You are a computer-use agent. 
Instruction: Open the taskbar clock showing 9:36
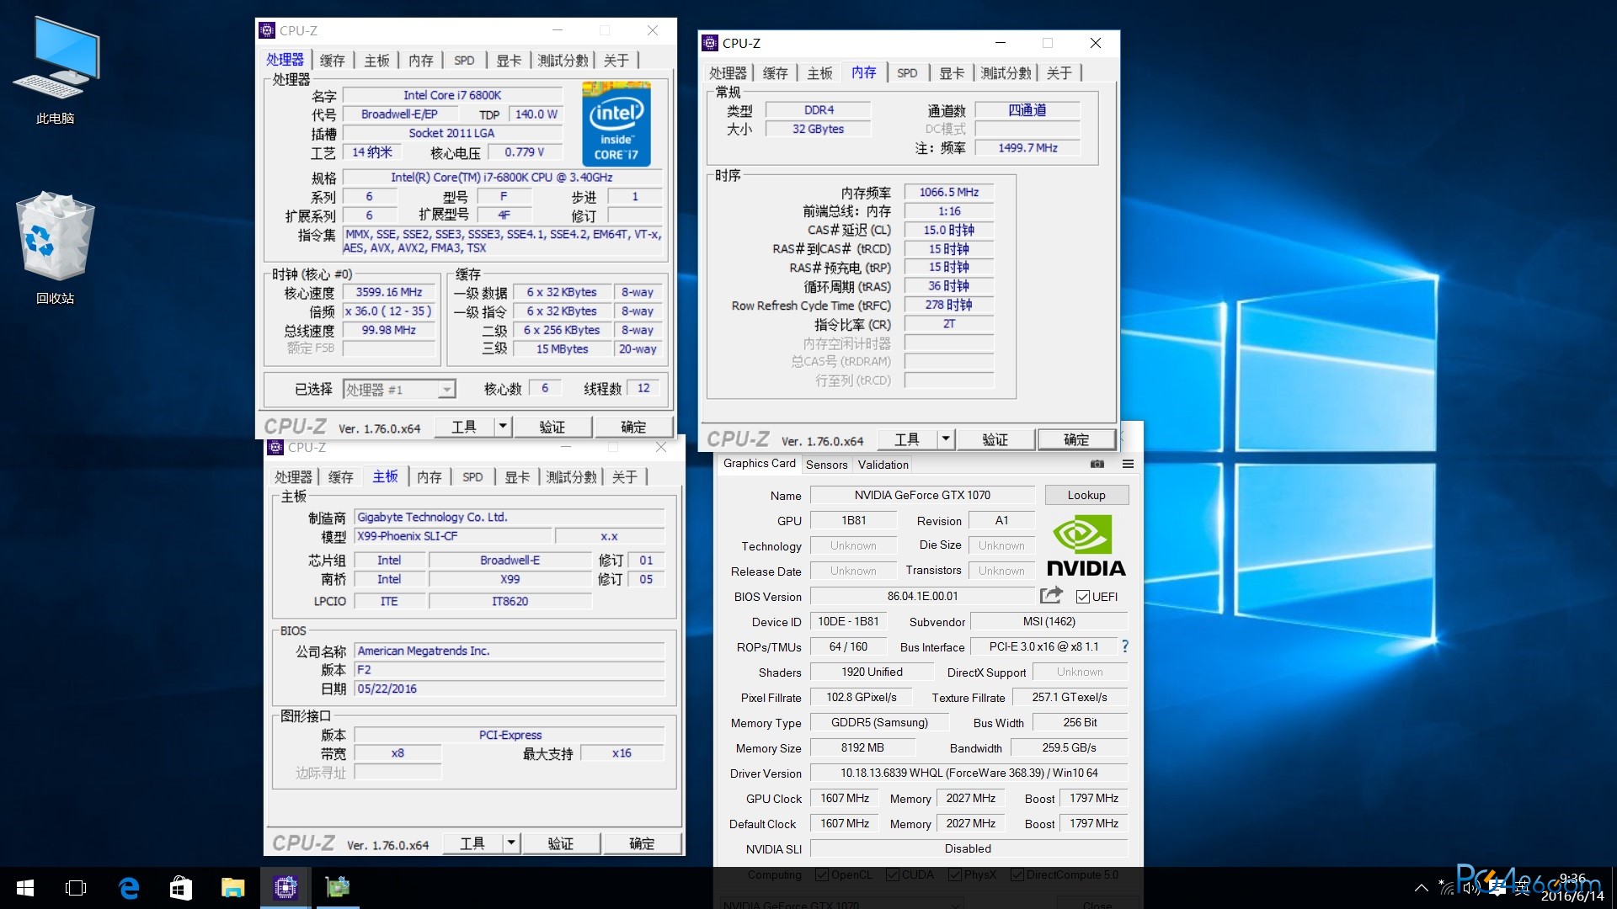pos(1572,887)
